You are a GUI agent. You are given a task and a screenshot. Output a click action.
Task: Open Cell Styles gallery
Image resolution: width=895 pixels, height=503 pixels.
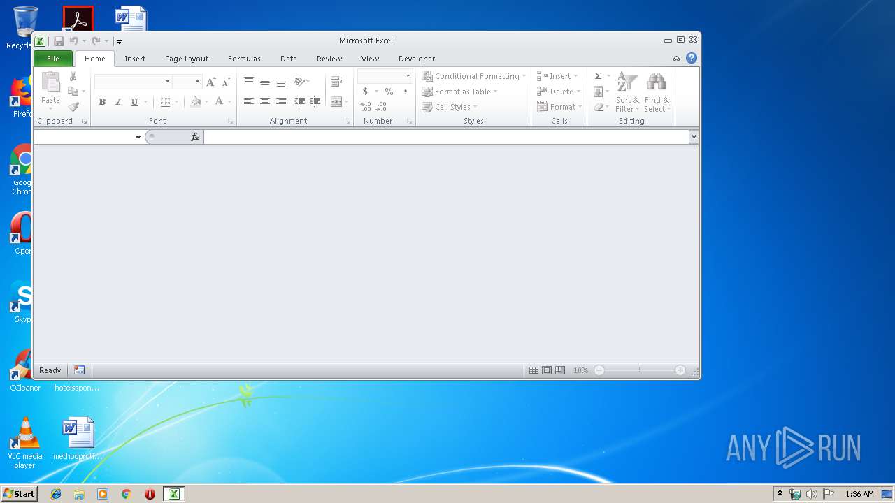pos(450,107)
